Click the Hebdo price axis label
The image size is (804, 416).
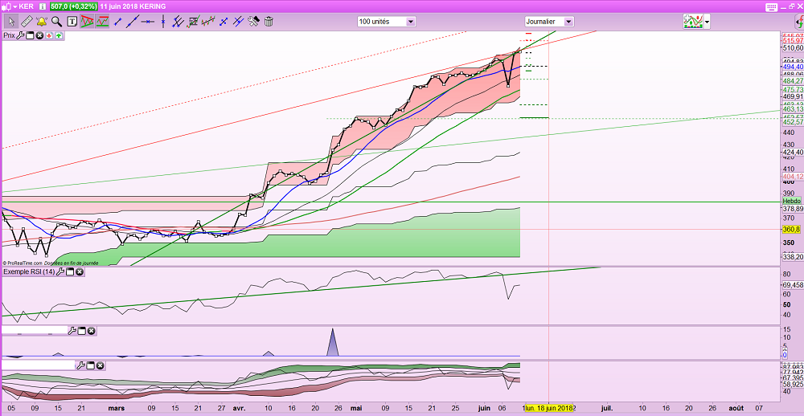792,202
